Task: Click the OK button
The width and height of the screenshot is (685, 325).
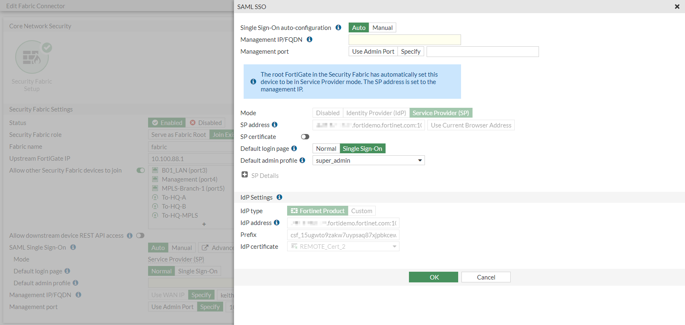Action: coord(434,277)
